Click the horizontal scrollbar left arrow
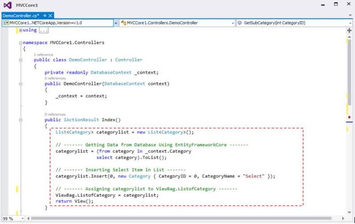Viewport: 355px width, 224px height. pos(28,219)
